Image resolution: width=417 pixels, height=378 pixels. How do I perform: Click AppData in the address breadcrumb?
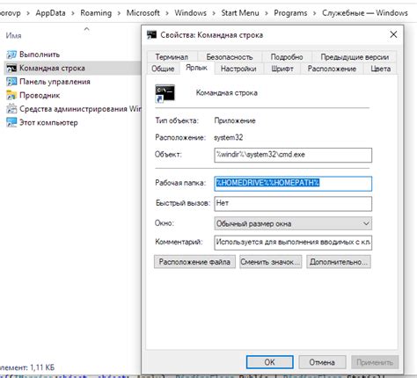pos(50,13)
